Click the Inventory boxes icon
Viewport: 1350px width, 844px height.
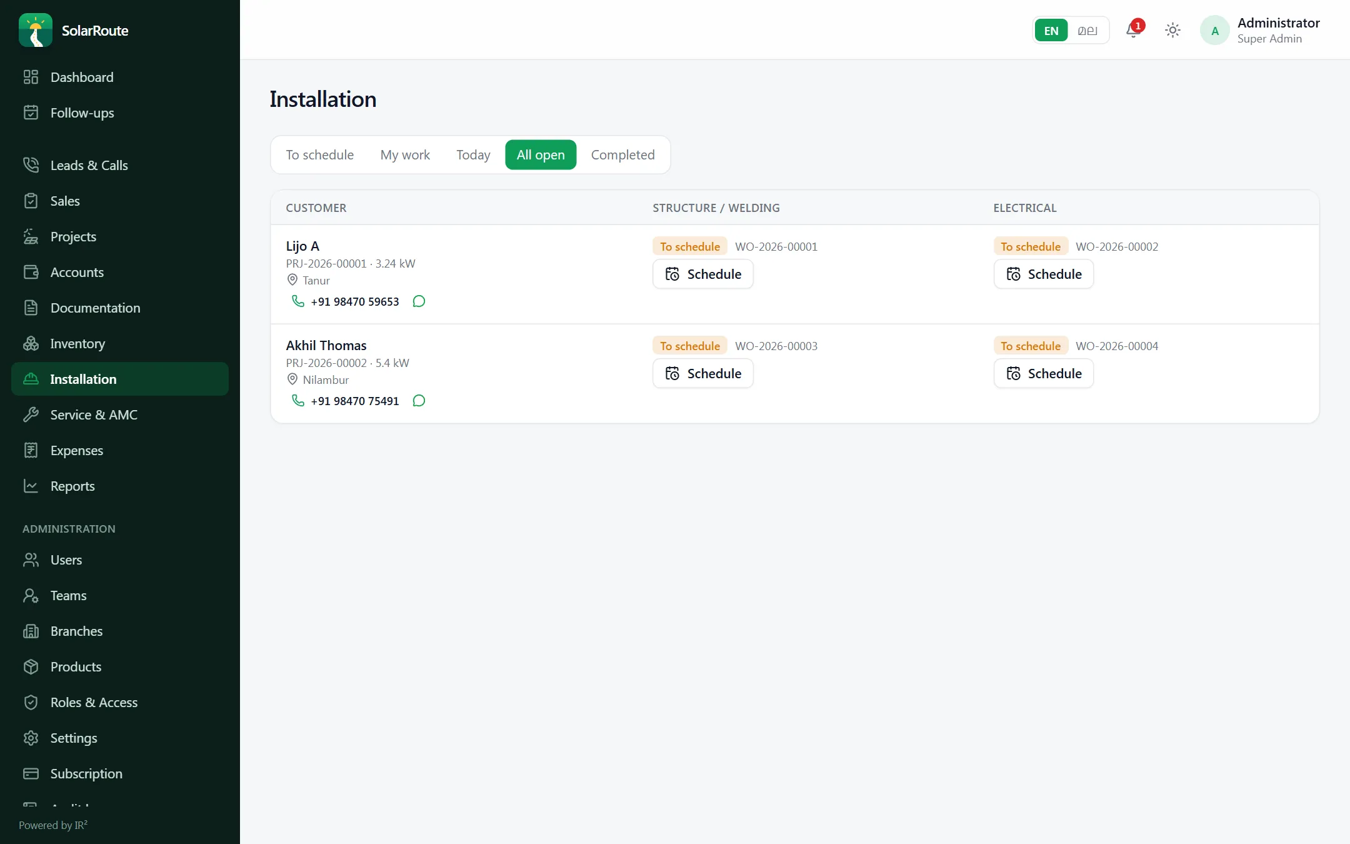point(31,343)
